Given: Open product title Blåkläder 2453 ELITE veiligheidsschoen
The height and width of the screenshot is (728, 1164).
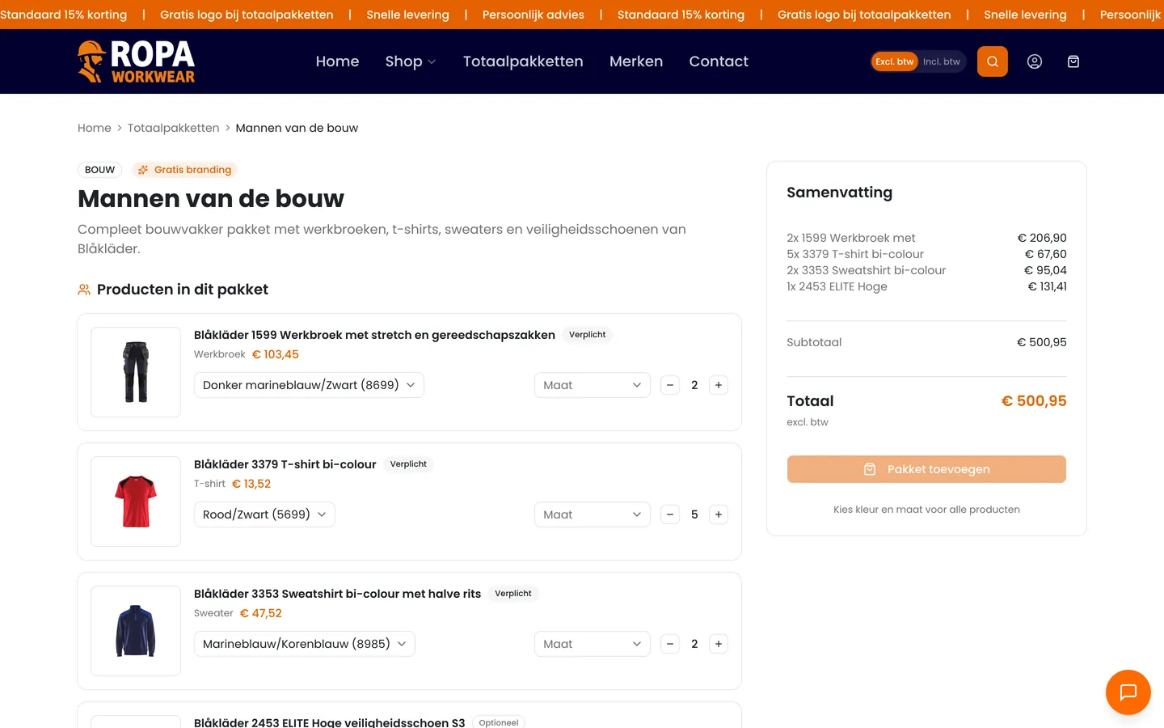Looking at the screenshot, I should [x=330, y=722].
